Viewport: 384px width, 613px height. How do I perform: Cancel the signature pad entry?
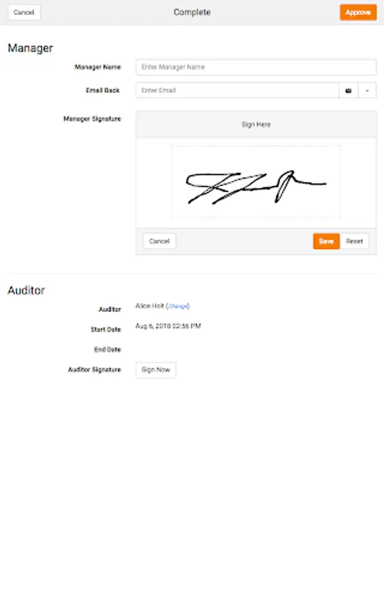[160, 241]
